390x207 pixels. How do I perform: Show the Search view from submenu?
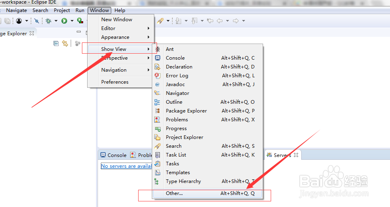pyautogui.click(x=208, y=146)
